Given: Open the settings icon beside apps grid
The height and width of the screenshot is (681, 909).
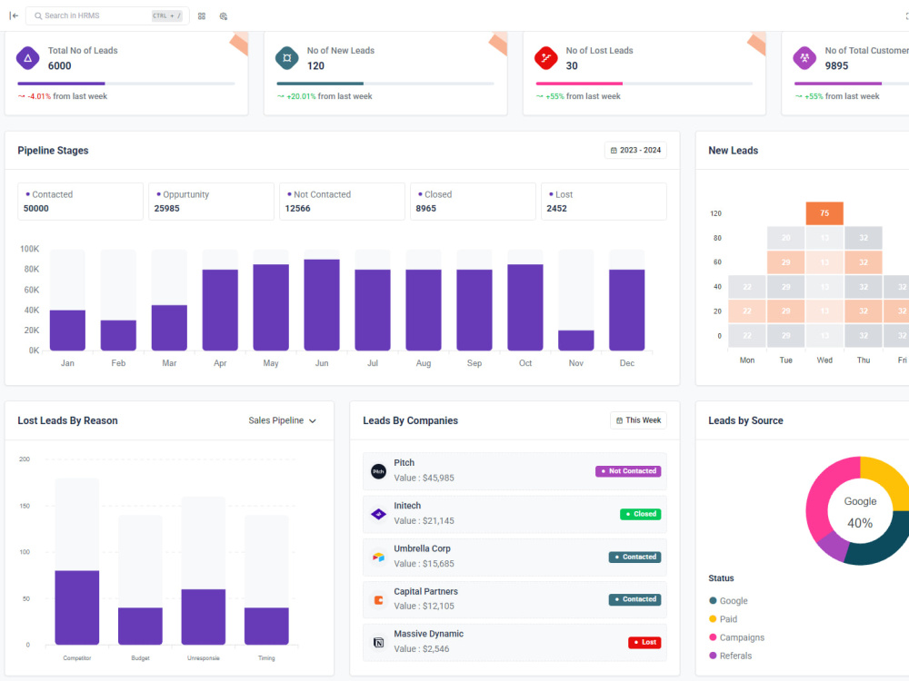Looking at the screenshot, I should (x=224, y=16).
